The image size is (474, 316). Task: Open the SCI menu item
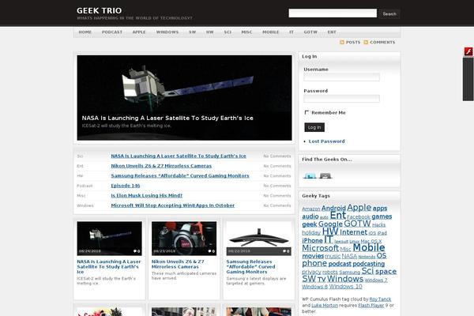tap(228, 32)
